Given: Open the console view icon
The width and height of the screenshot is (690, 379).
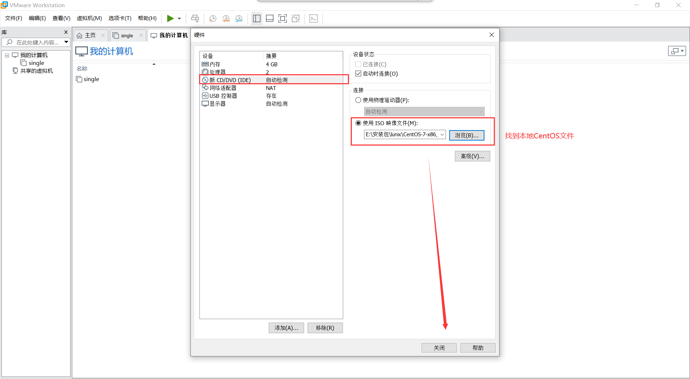Looking at the screenshot, I should pos(313,19).
